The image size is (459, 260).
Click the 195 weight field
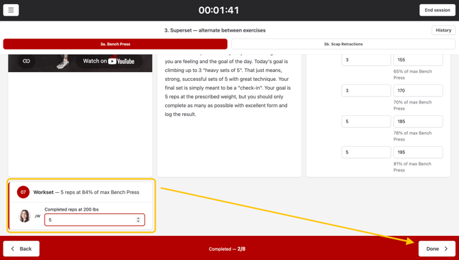418,152
